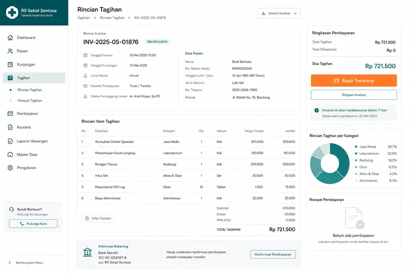Image resolution: width=410 pixels, height=273 pixels.
Task: Click the Laboratorium legend entry
Action: click(376, 154)
